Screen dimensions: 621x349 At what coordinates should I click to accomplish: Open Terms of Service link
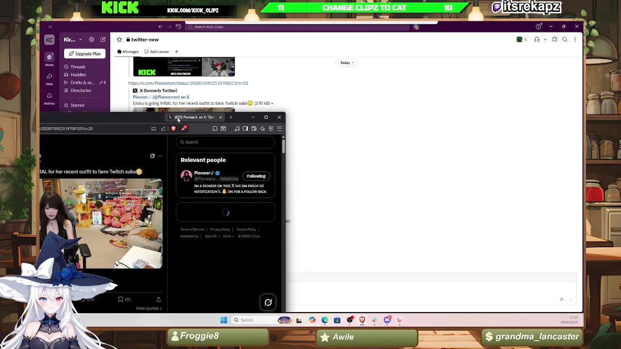(x=192, y=230)
